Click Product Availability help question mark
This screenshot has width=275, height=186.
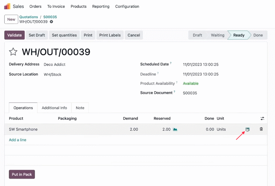(x=177, y=82)
